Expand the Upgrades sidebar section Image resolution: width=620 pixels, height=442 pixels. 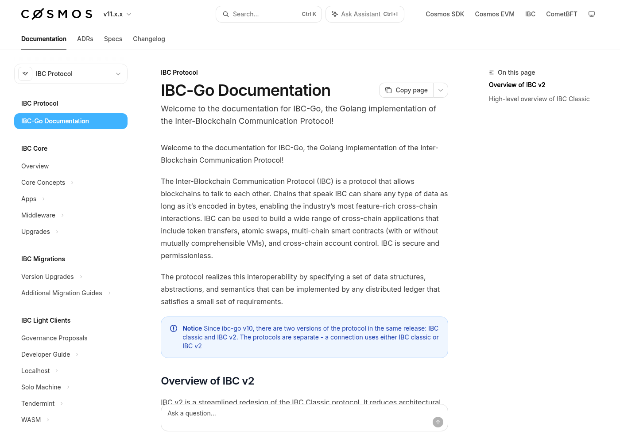[x=57, y=232]
